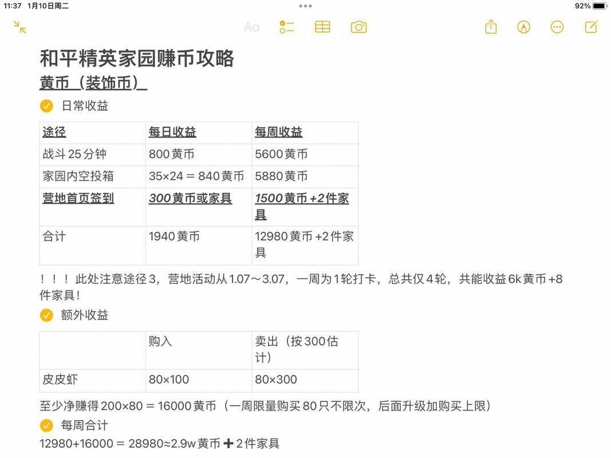The image size is (611, 458).
Task: Tap the 80×300 cell
Action: tap(305, 381)
